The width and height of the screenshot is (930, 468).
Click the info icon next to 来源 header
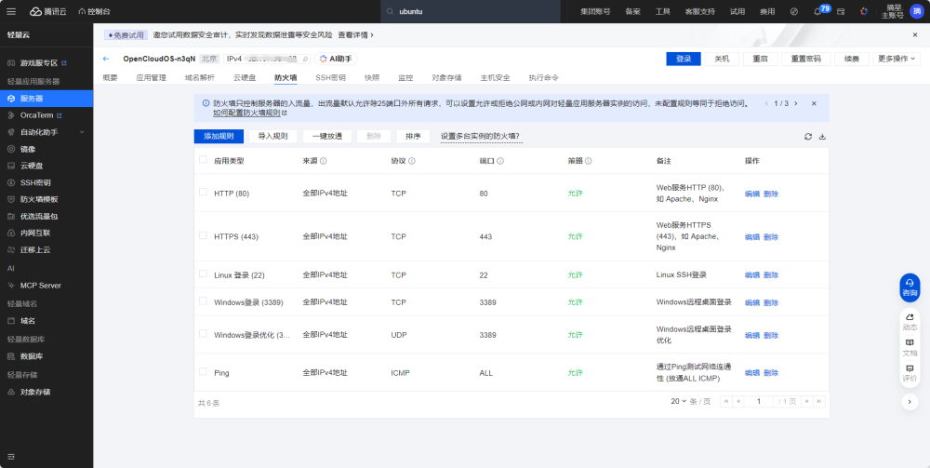click(324, 161)
